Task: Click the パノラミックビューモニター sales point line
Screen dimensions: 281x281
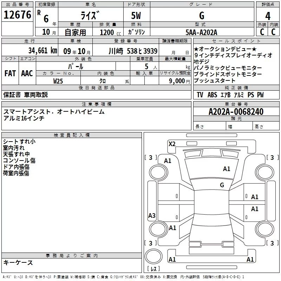Action: point(228,68)
